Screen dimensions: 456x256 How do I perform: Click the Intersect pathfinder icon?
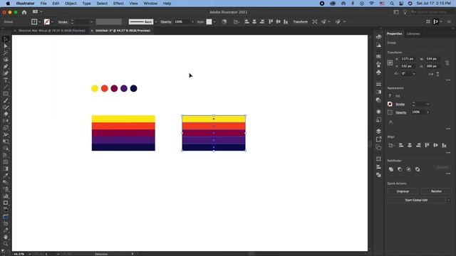click(408, 169)
